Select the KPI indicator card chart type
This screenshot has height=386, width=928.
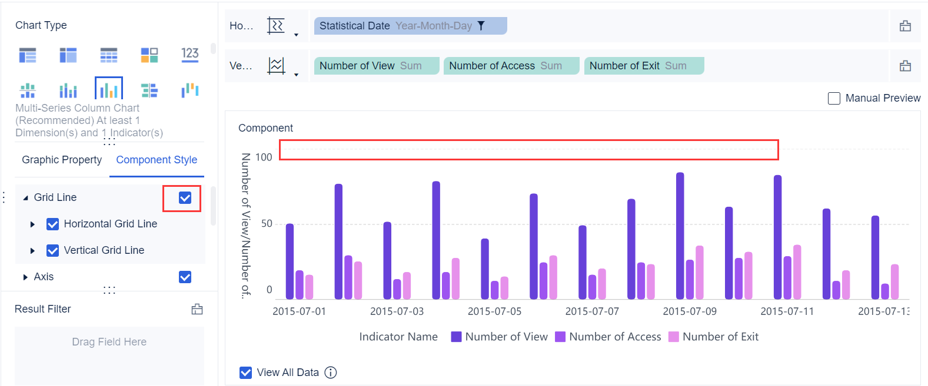click(x=189, y=55)
